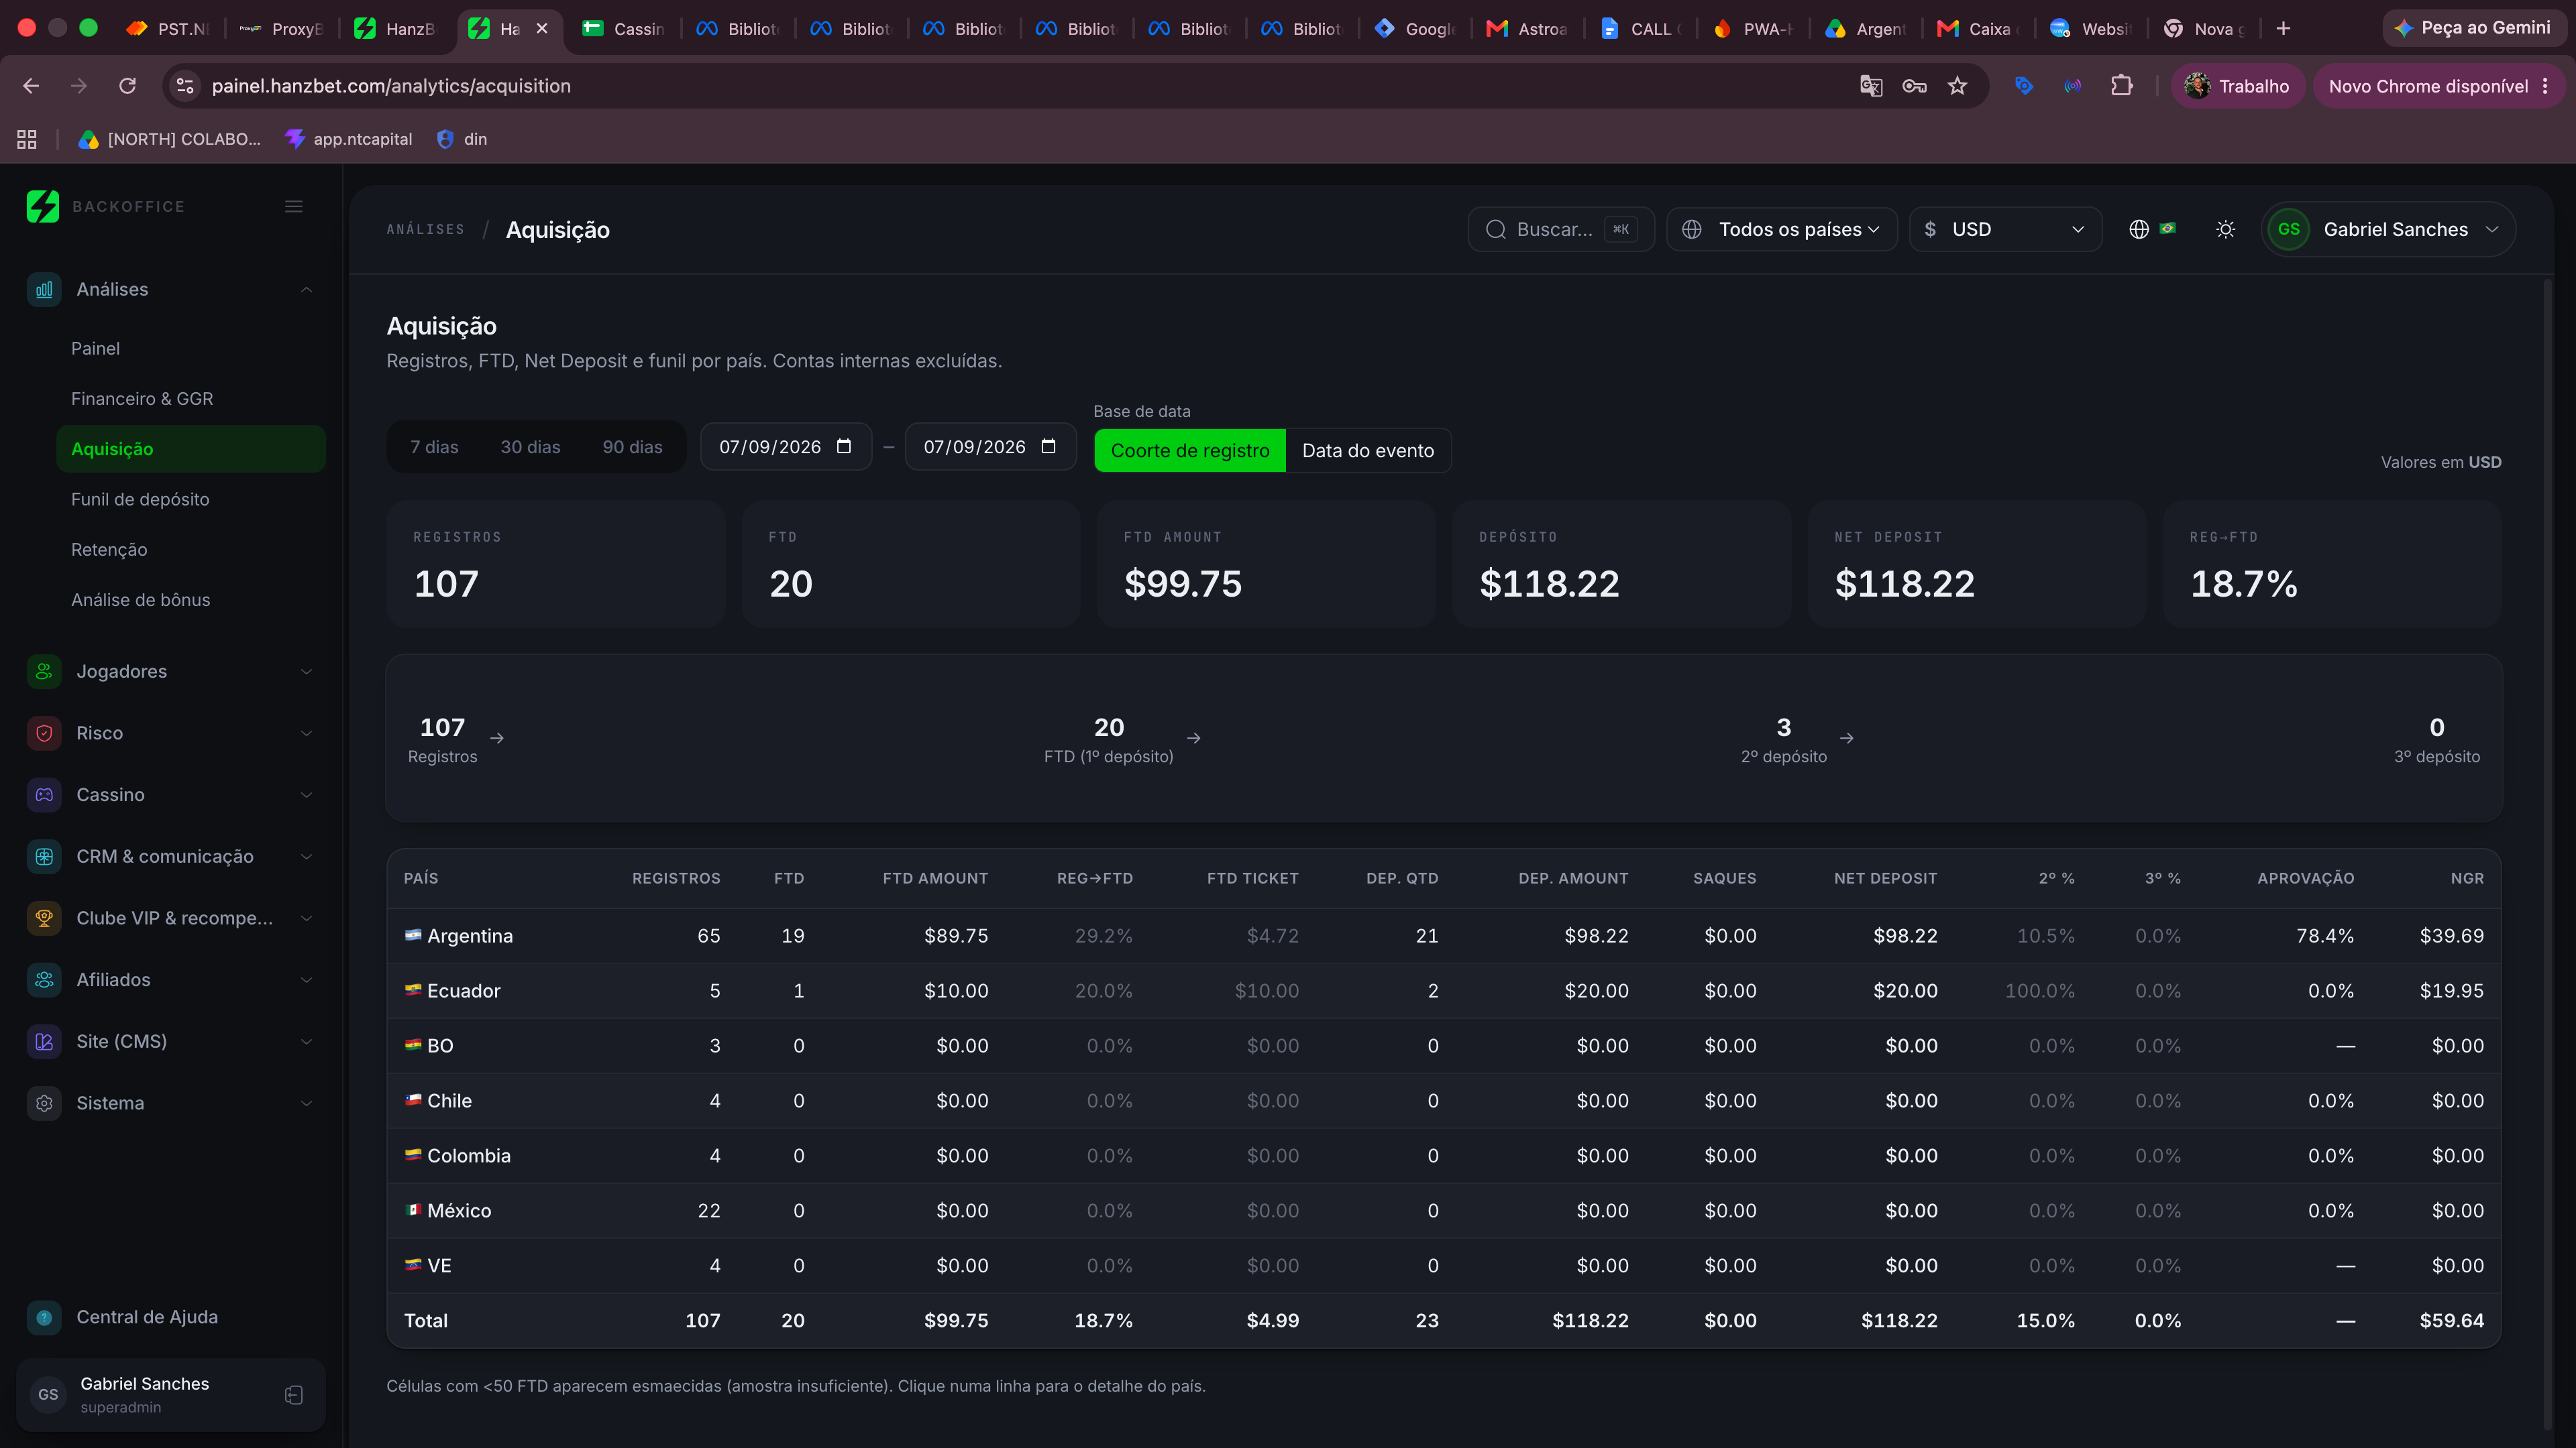
Task: Select Data do evento date base
Action: 1368,450
